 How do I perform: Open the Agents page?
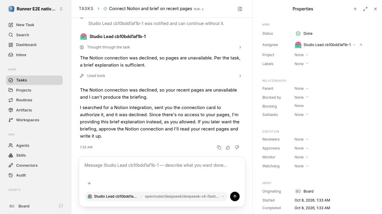(34, 145)
